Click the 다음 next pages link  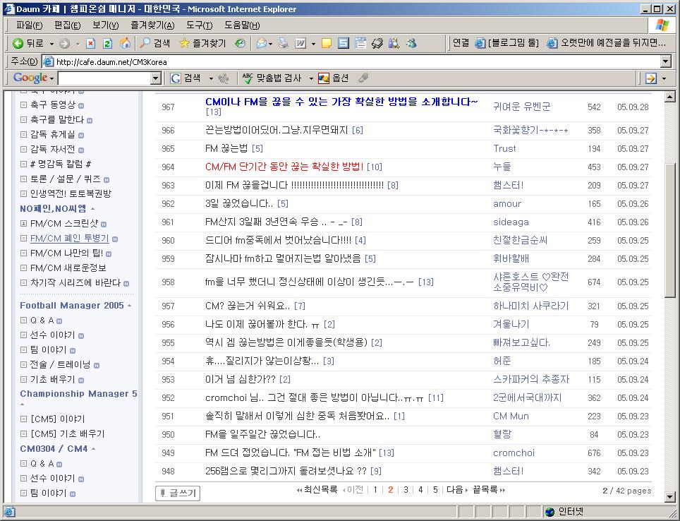[x=457, y=490]
